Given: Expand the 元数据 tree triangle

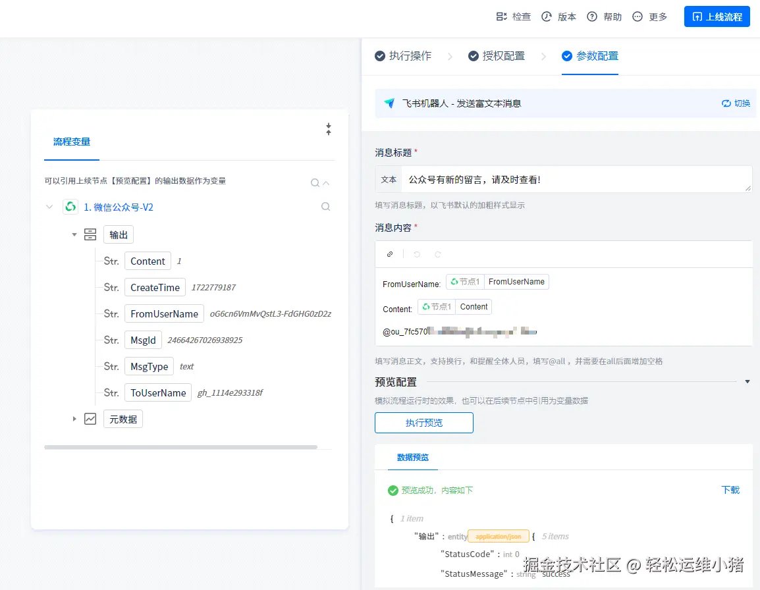Looking at the screenshot, I should click(x=74, y=419).
